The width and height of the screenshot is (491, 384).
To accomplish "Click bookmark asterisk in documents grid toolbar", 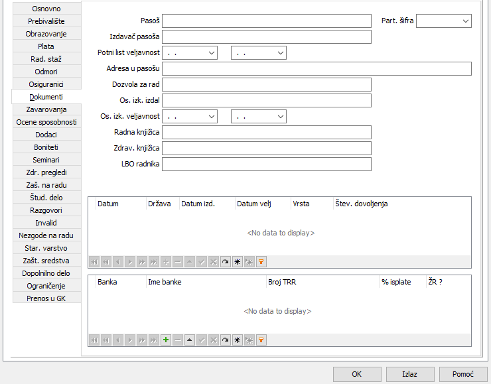I will tap(238, 261).
